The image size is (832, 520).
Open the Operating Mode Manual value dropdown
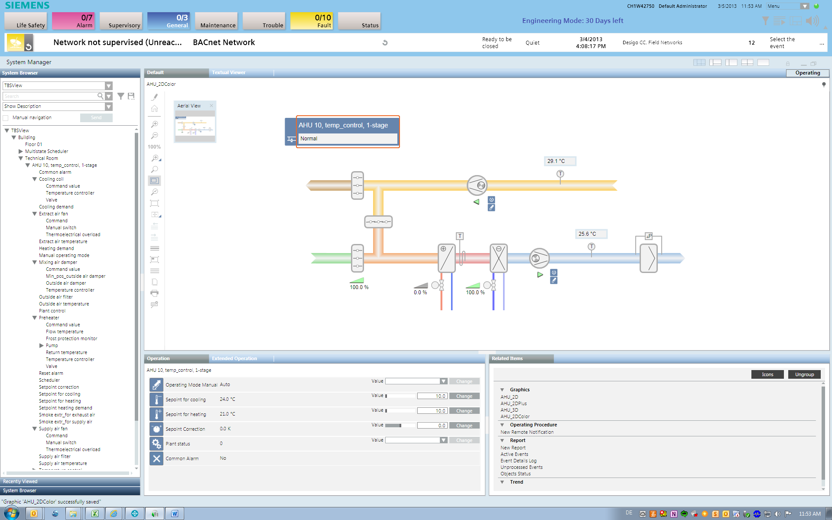point(443,381)
